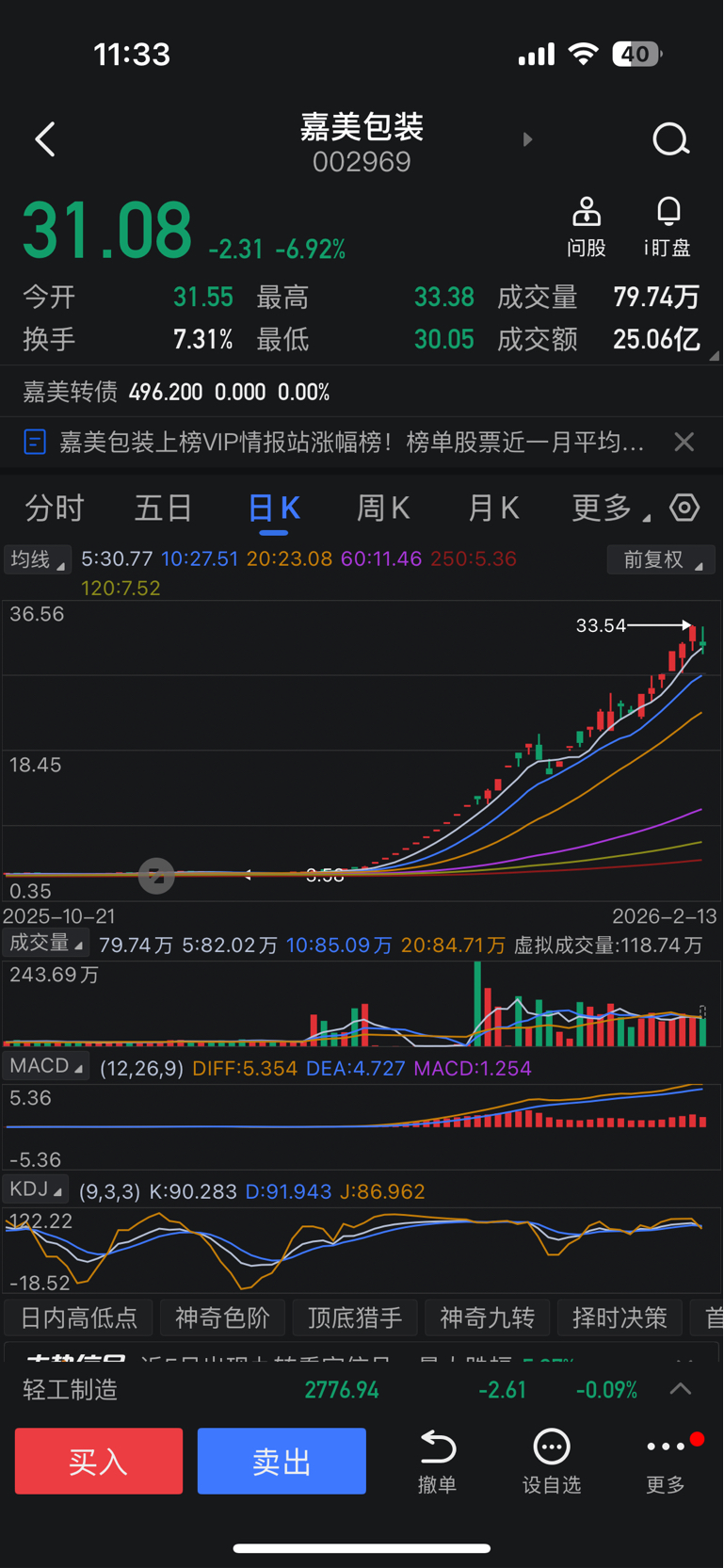The width and height of the screenshot is (724, 1568).
Task: Tap the cellular signal bars
Action: coord(537,55)
